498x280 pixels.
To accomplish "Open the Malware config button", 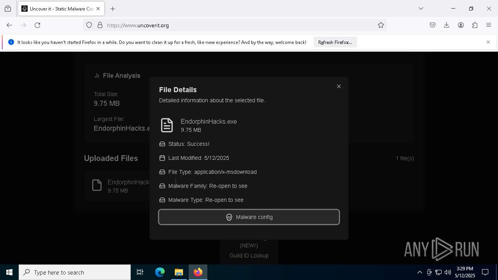I will pyautogui.click(x=249, y=217).
